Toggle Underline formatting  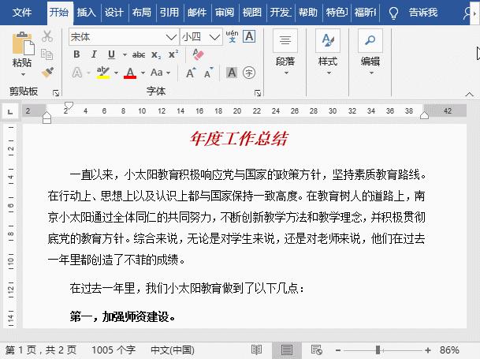tap(112, 54)
